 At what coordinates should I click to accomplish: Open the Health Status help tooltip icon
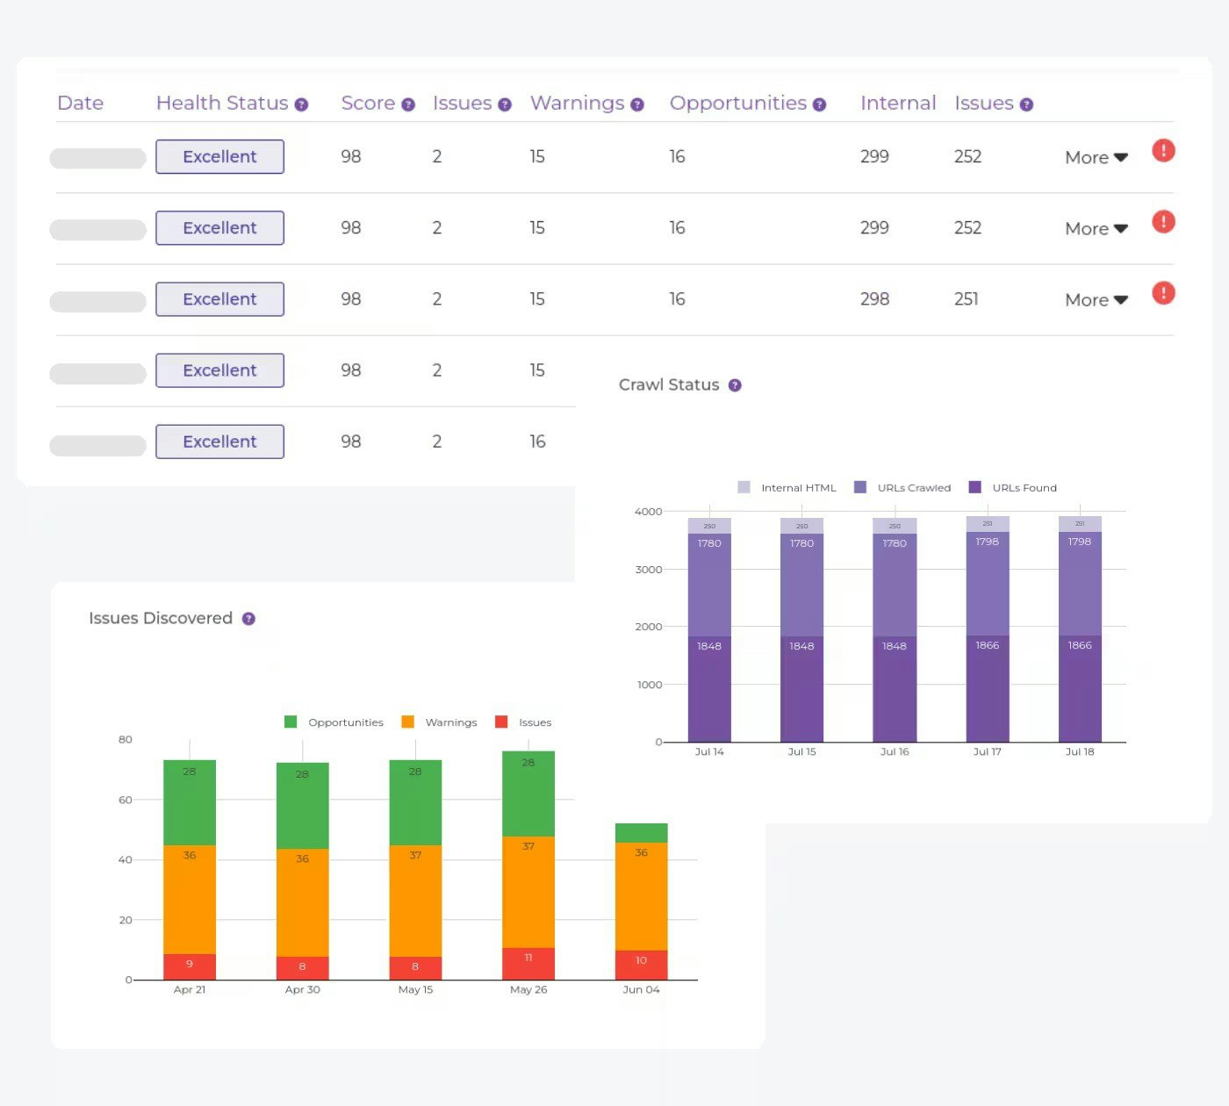click(x=302, y=104)
